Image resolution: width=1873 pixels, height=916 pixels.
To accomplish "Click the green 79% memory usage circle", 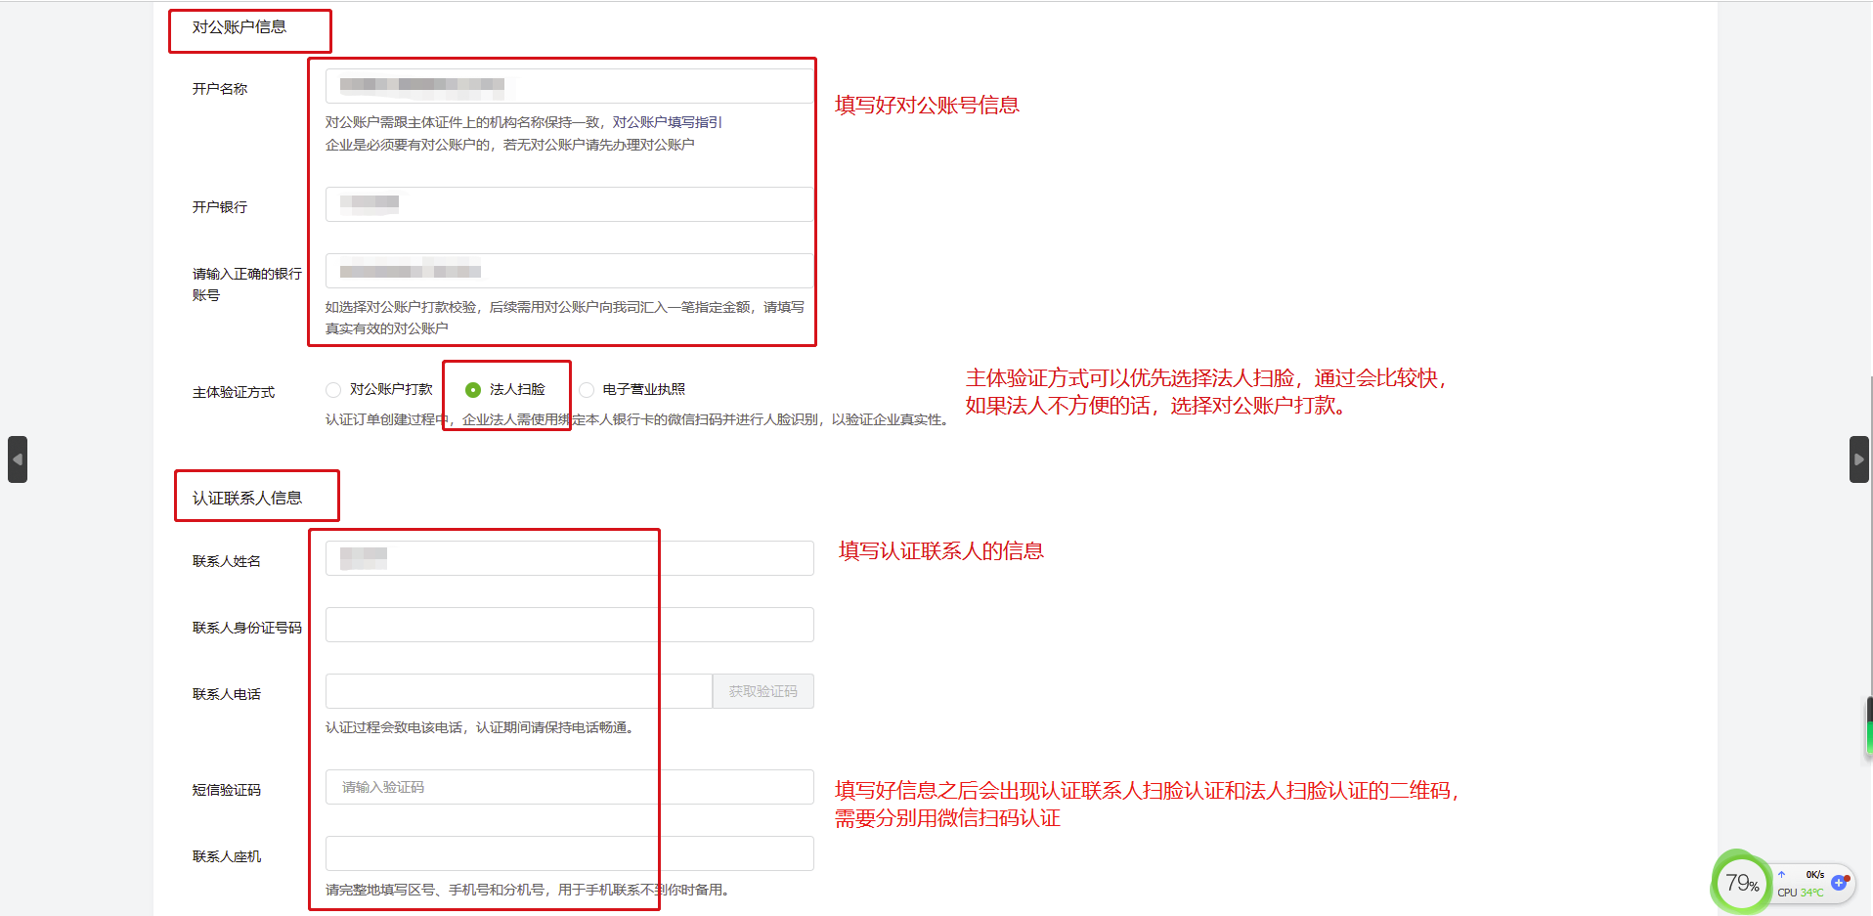I will click(x=1741, y=884).
